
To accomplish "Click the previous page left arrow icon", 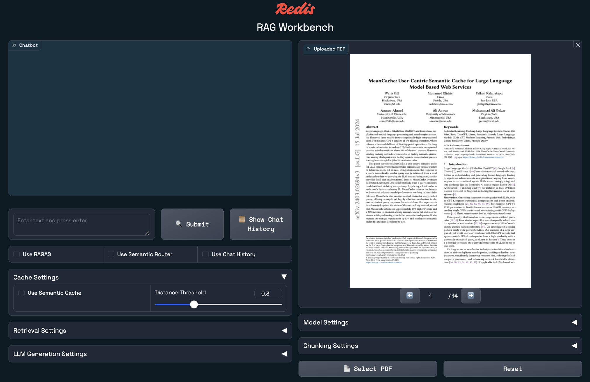I will (x=410, y=296).
